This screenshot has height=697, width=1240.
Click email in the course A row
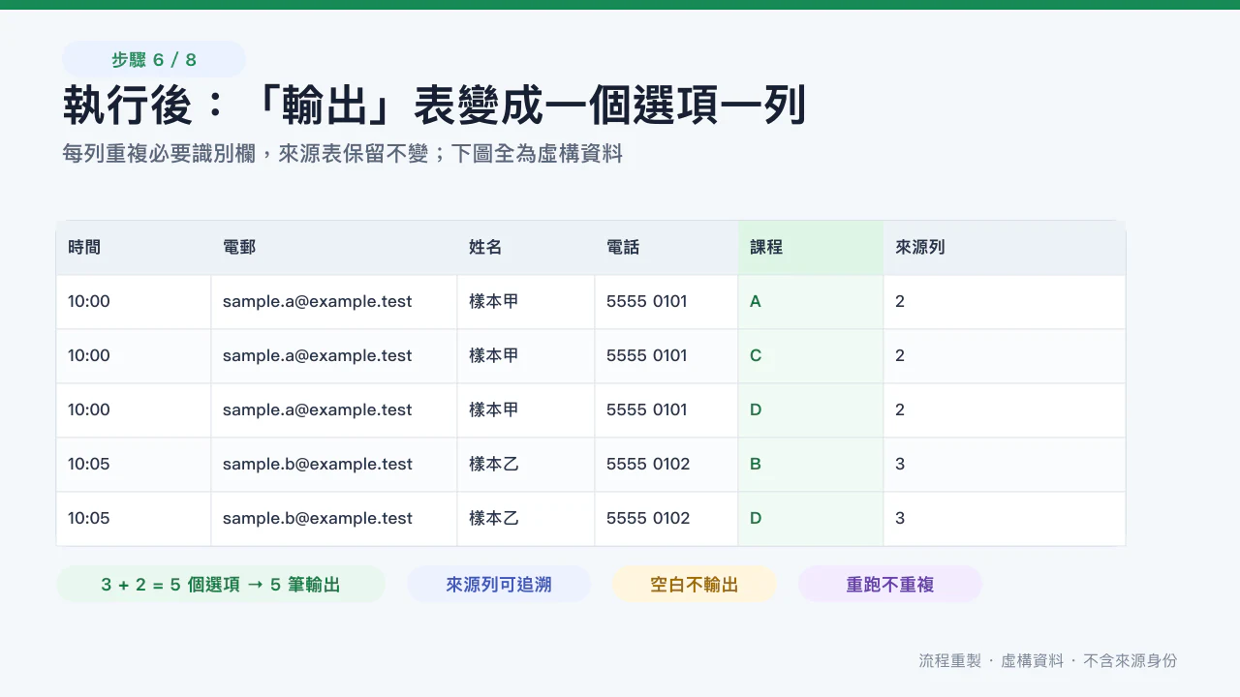[x=334, y=302]
